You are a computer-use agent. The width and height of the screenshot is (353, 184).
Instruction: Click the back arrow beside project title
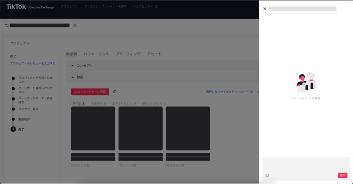point(7,26)
